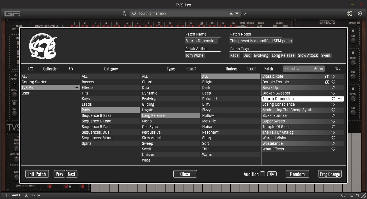The image size is (367, 199).
Task: Favorite the current patch in top bar
Action: [134, 13]
